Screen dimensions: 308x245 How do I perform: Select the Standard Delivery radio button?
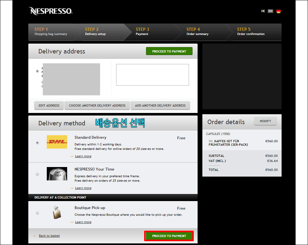click(37, 143)
